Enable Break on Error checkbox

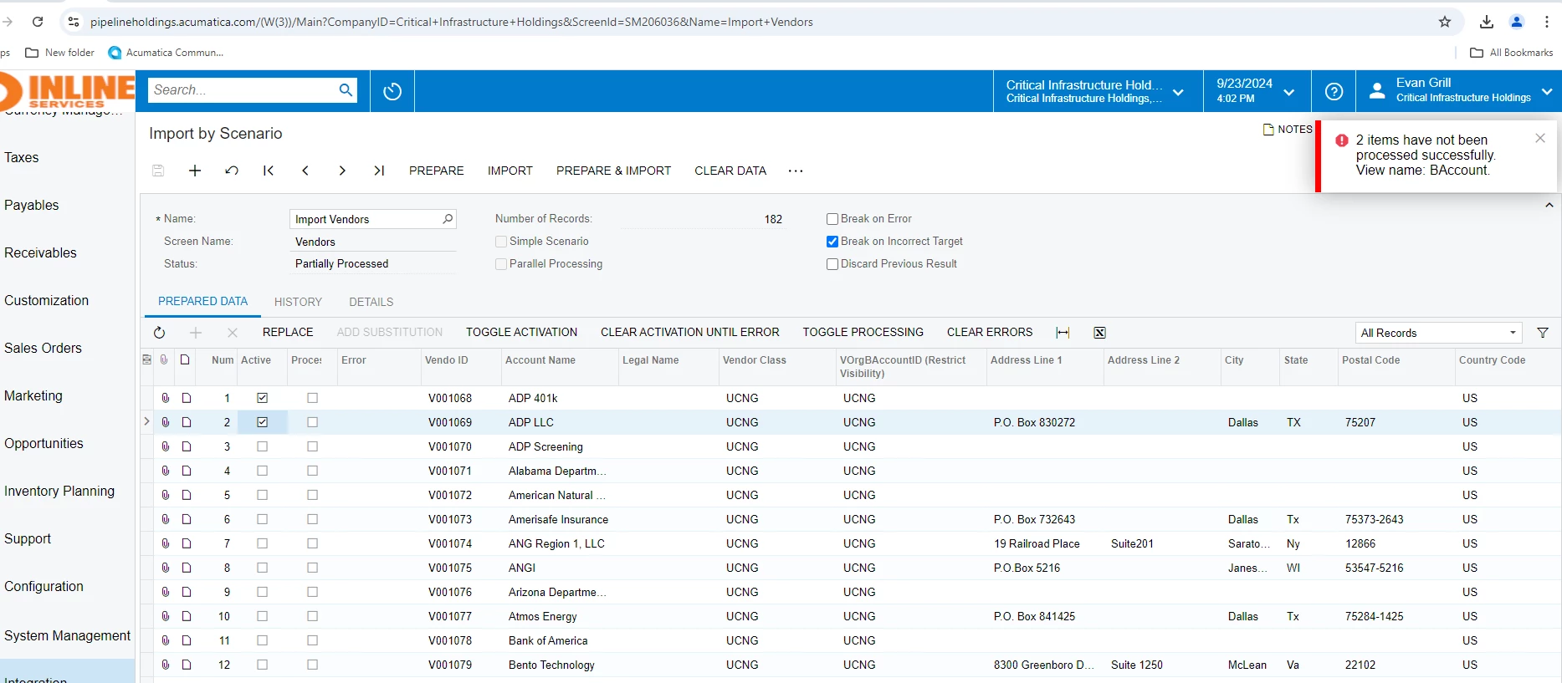(832, 219)
